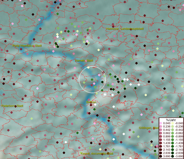The width and height of the screenshot is (184, 159).
Task: Pick the 0.040 legend color dot
Action: 161,123
